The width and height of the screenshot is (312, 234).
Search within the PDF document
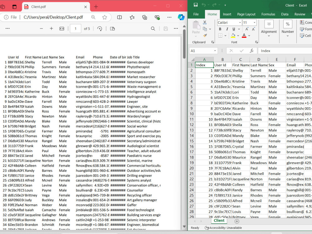153,29
